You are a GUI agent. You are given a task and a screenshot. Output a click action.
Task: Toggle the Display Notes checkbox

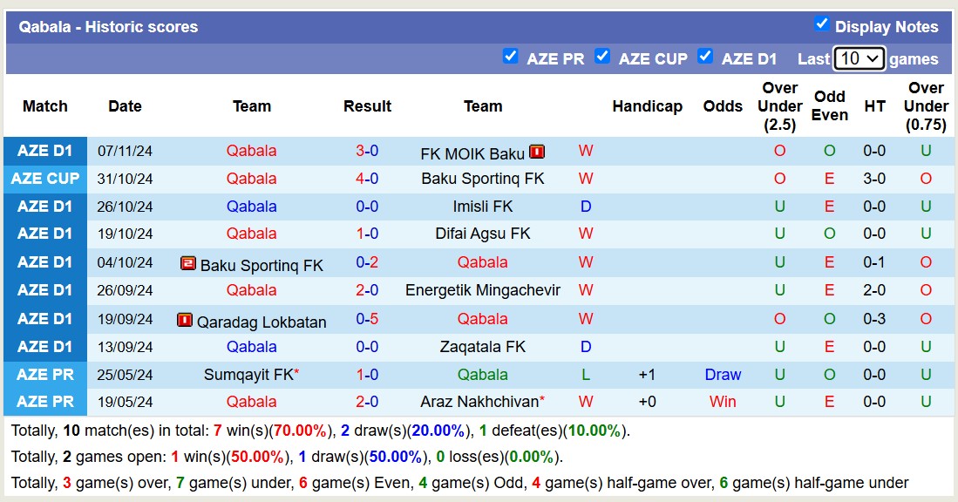tap(821, 24)
